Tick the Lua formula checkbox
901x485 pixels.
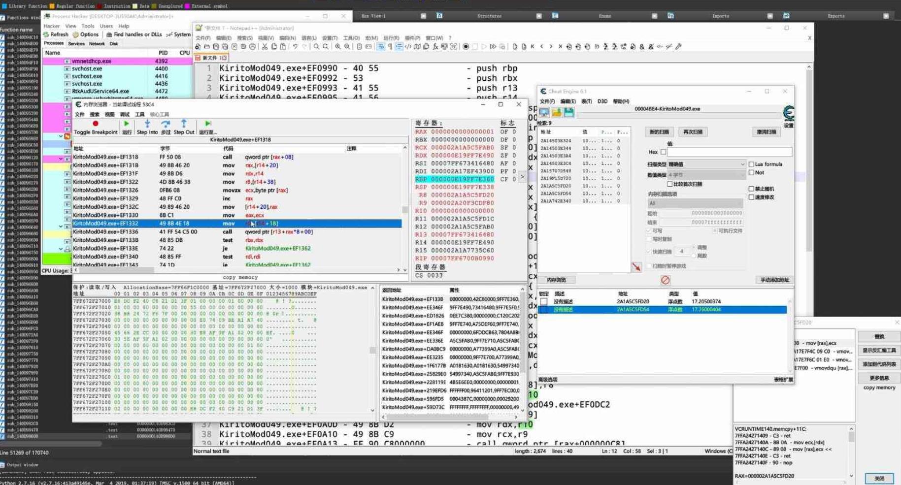tap(751, 164)
